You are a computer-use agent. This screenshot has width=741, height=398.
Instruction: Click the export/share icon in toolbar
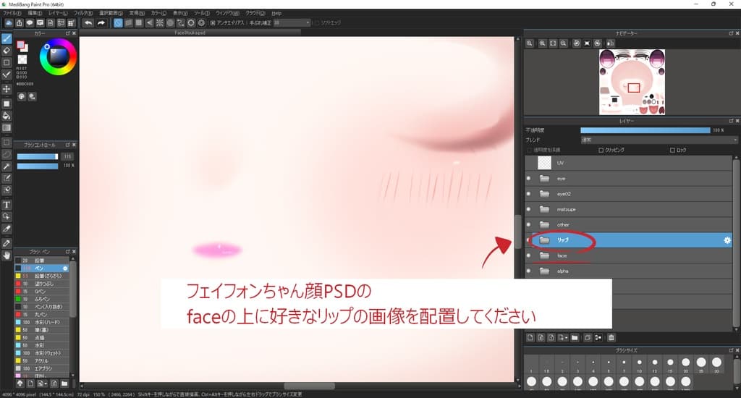[19, 22]
